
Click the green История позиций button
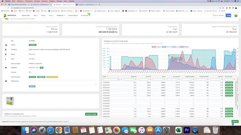91,114
